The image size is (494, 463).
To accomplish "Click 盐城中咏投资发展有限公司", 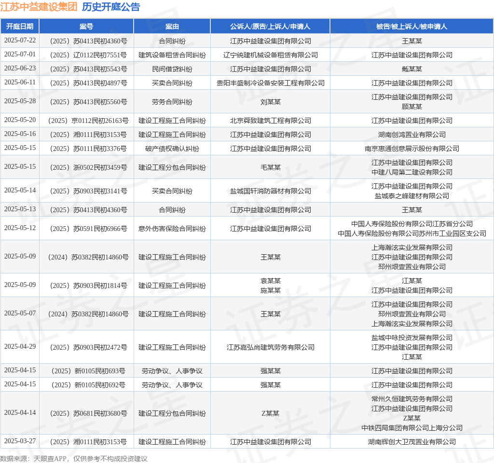I will [x=412, y=338].
